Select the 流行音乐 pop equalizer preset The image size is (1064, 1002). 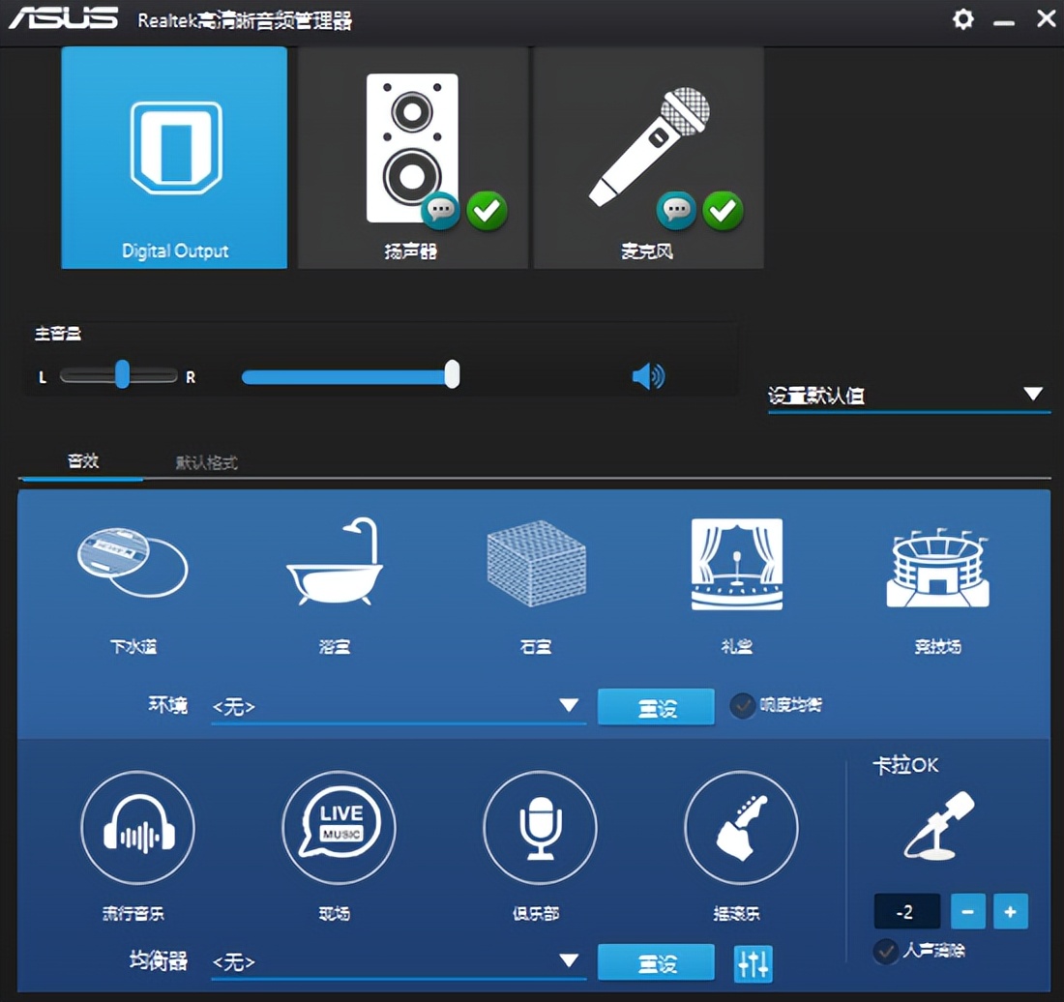click(137, 829)
